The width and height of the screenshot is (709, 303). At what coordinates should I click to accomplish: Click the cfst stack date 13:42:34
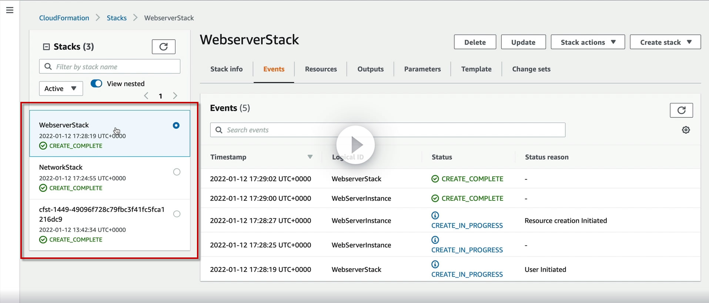click(x=83, y=230)
